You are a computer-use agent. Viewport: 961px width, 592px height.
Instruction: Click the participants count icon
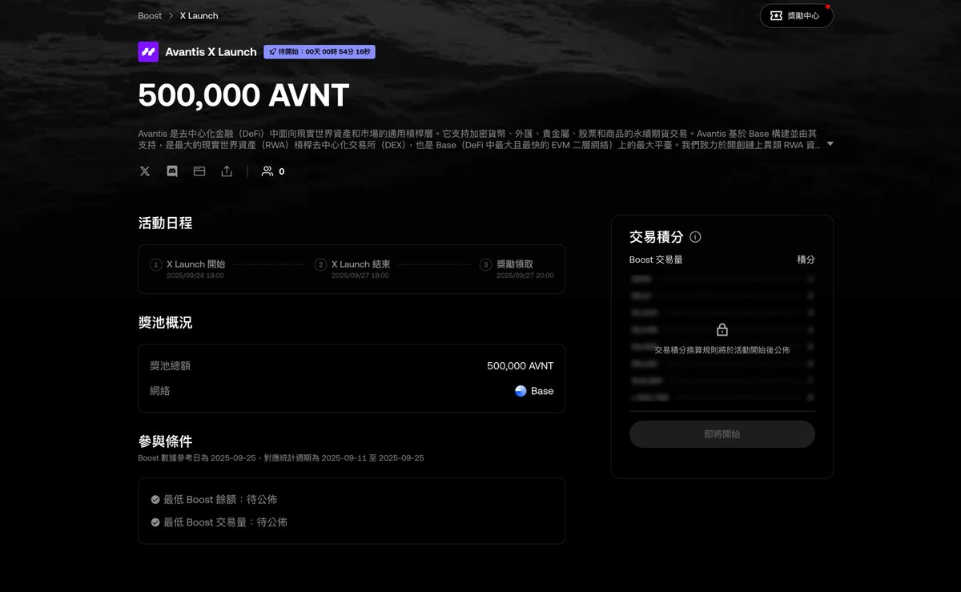[267, 171]
